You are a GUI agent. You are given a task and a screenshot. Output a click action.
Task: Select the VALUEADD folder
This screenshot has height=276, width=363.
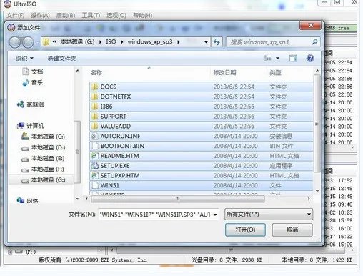point(201,126)
